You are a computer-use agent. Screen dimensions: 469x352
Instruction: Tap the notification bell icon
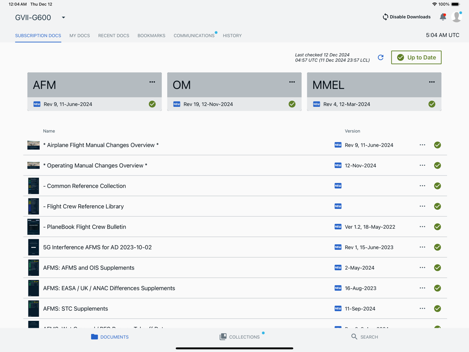point(442,17)
